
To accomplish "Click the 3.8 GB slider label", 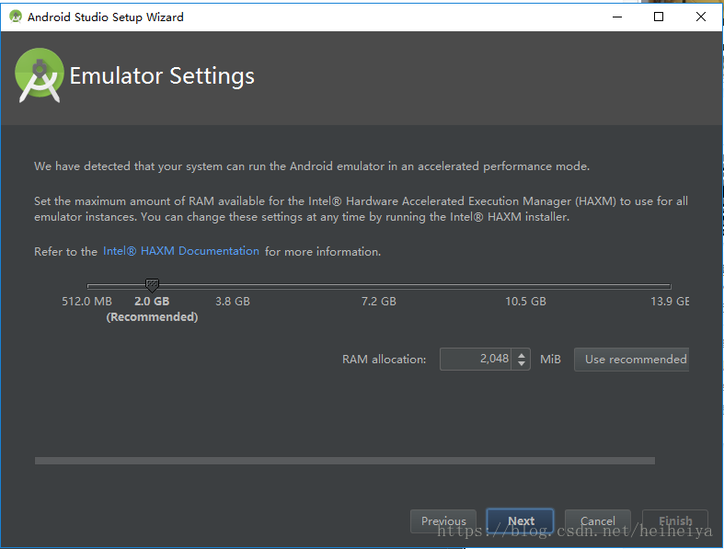I will pyautogui.click(x=233, y=302).
